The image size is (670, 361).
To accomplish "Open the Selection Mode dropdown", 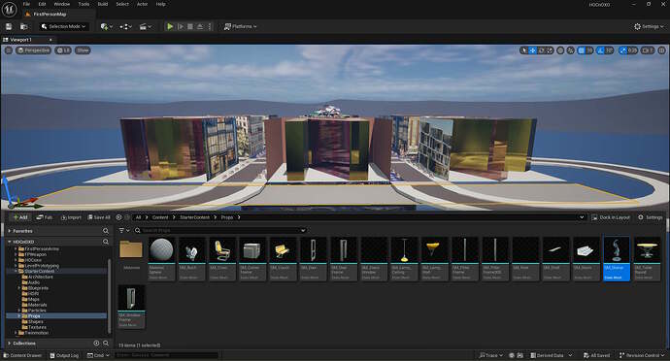I will 64,26.
